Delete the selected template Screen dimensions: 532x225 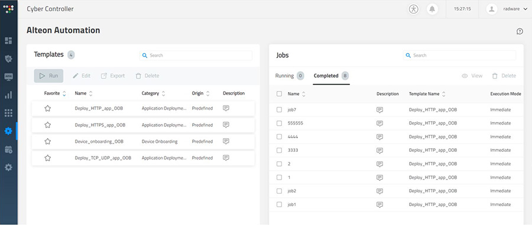click(147, 76)
